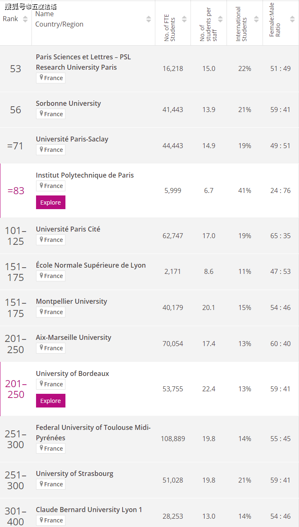This screenshot has height=527, width=299.
Task: Sort by International Students arrows
Action: [256, 19]
